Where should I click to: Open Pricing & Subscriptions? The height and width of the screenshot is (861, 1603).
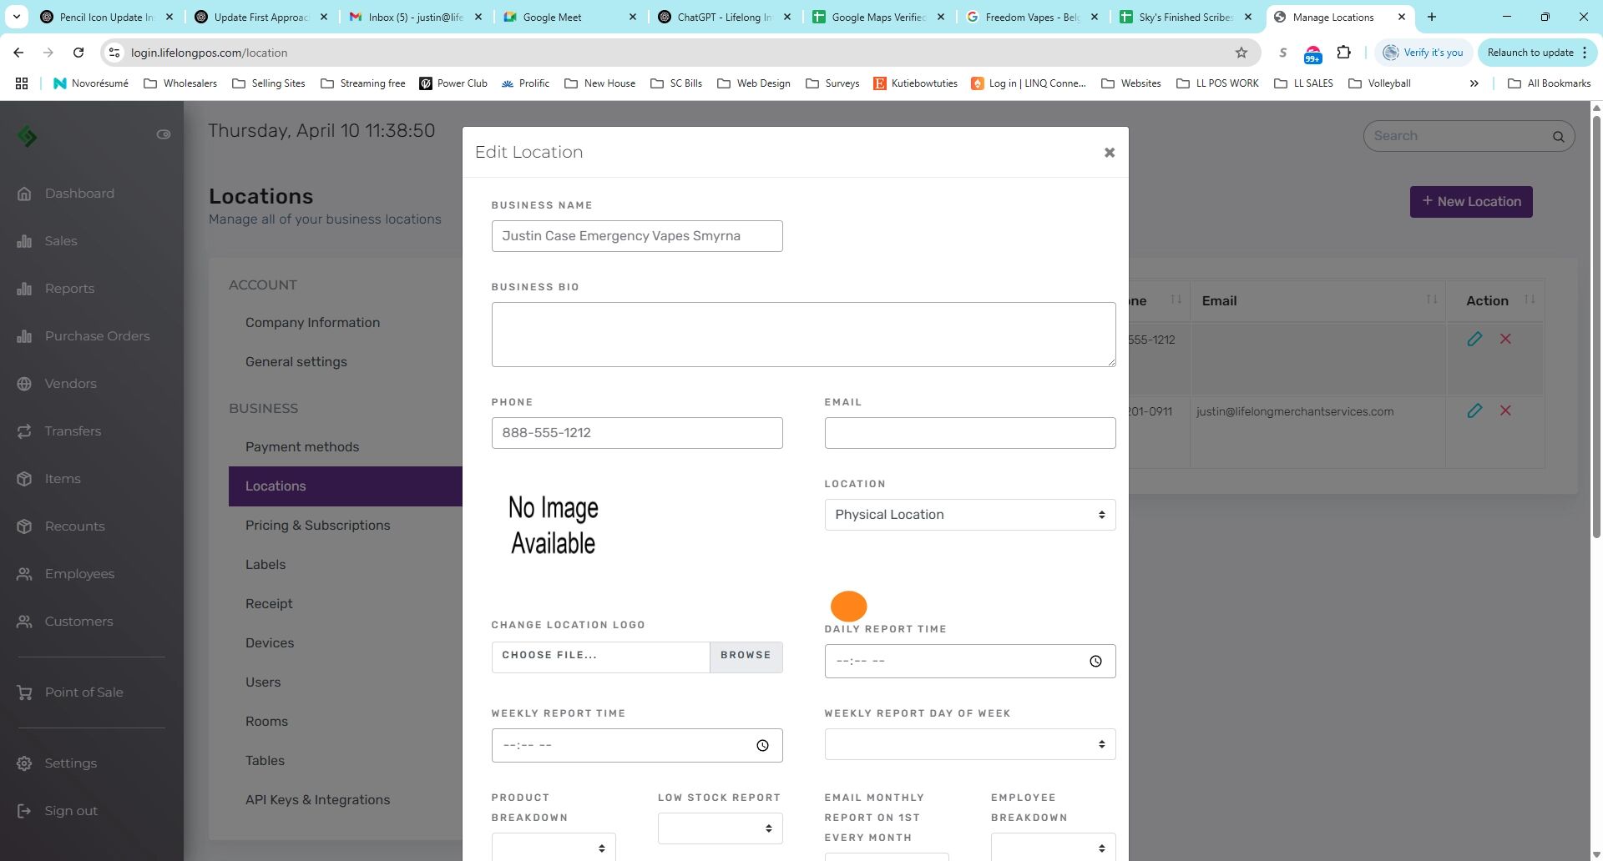(x=318, y=526)
